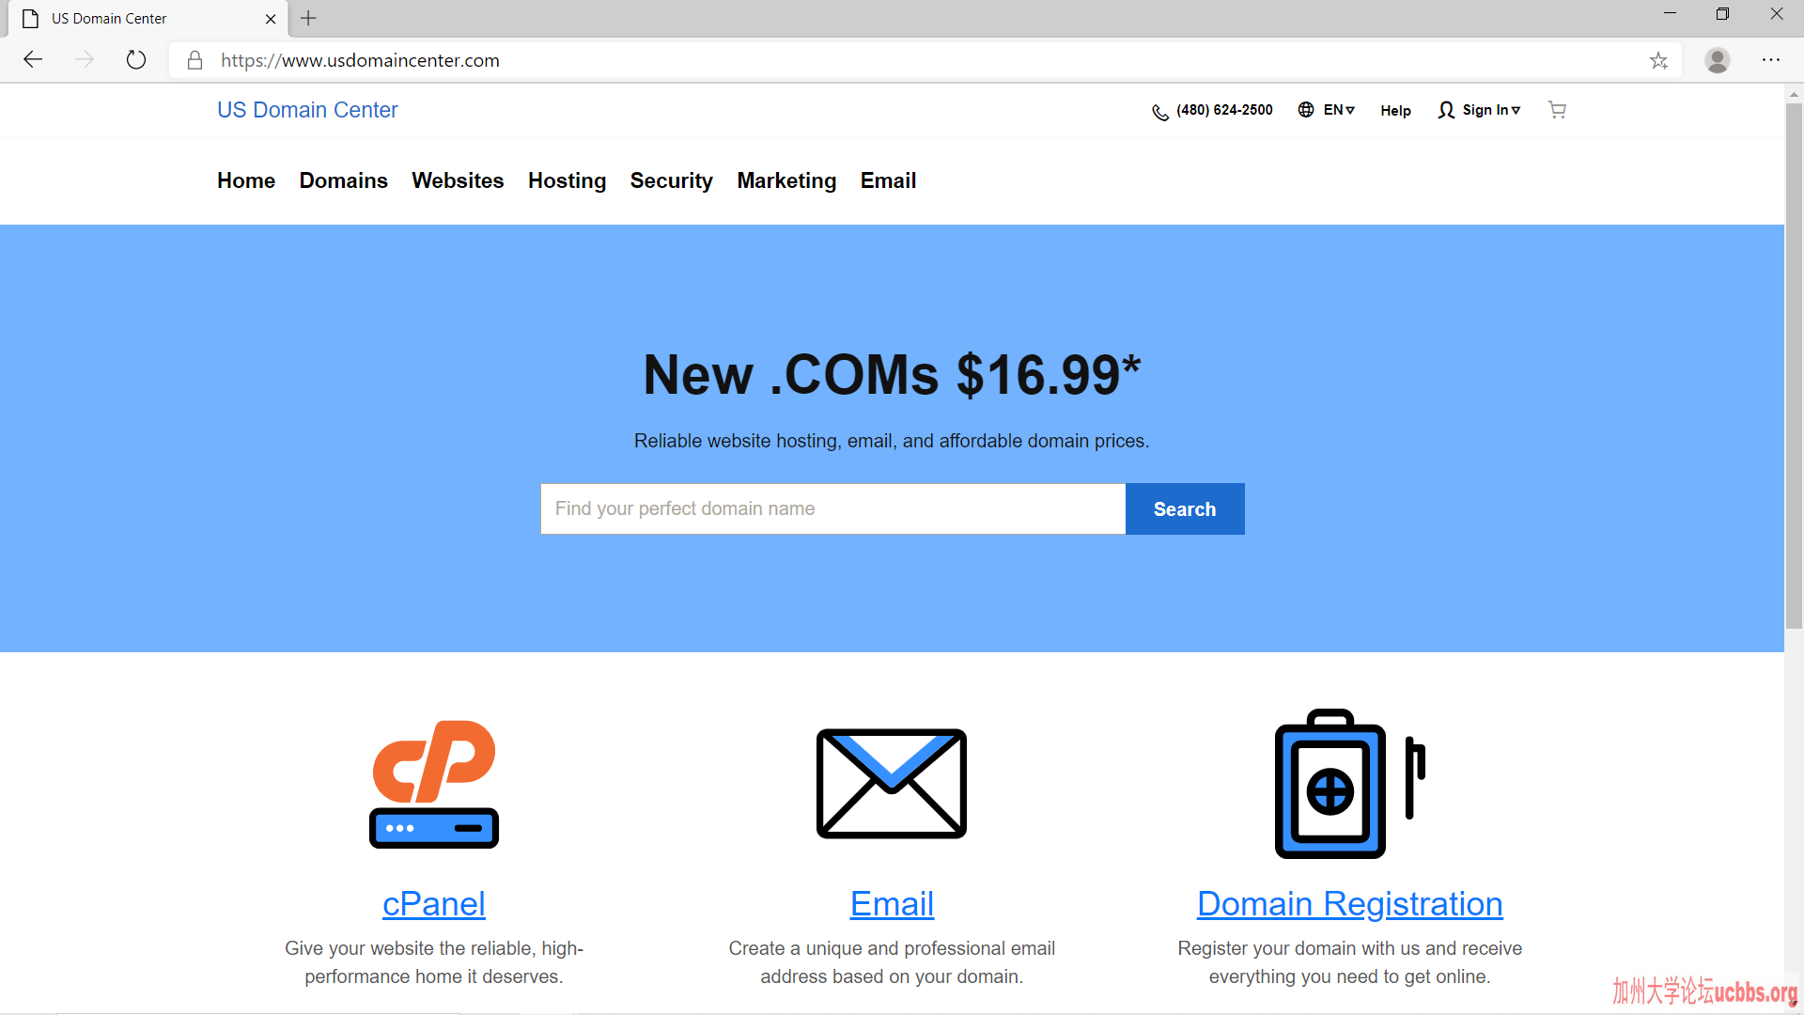Image resolution: width=1804 pixels, height=1015 pixels.
Task: Click the phone icon beside (480) 624-2500
Action: (x=1160, y=112)
